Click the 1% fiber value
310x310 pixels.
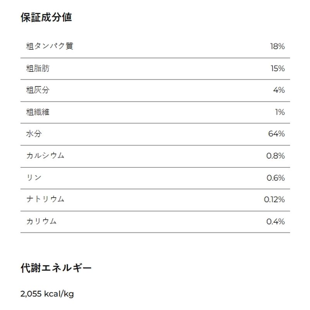(x=280, y=112)
